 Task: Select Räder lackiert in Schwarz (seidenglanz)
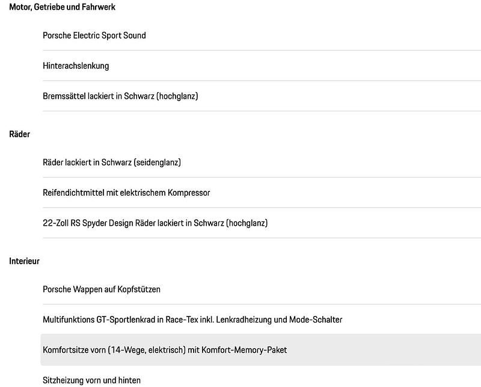112,162
